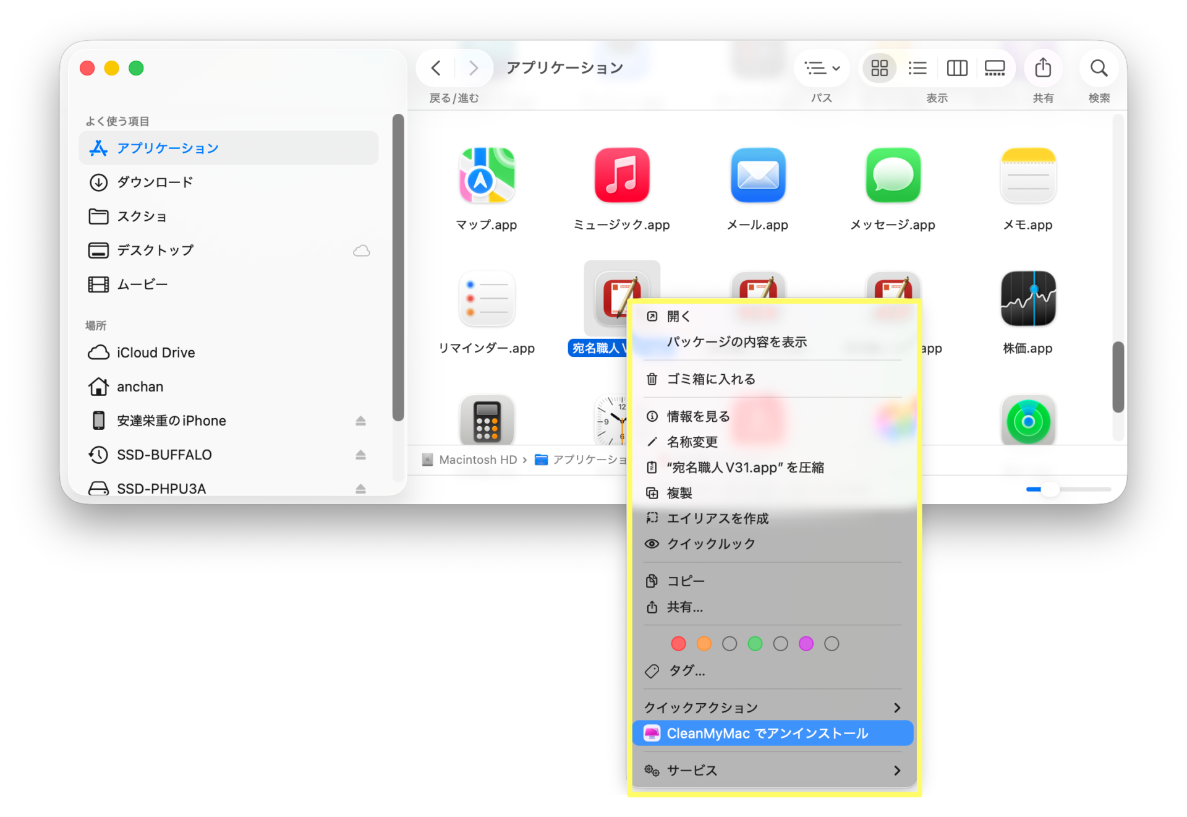The height and width of the screenshot is (817, 1187).
Task: Choose コピー from context menu
Action: click(x=773, y=581)
